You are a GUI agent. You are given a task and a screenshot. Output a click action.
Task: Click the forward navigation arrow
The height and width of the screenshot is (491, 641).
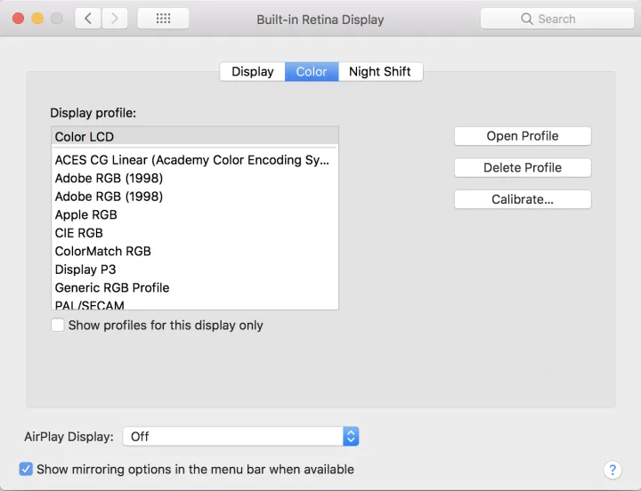click(x=115, y=19)
